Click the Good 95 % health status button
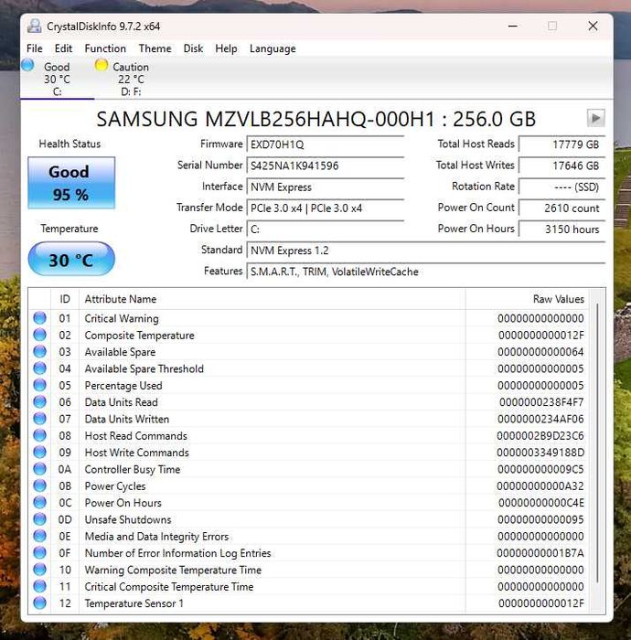Viewport: 631px width, 640px height. click(x=71, y=183)
